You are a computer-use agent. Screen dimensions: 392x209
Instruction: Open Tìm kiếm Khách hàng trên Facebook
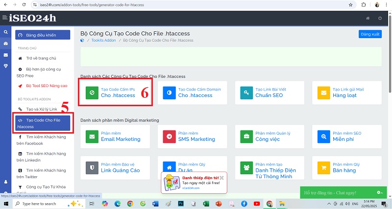(41, 140)
